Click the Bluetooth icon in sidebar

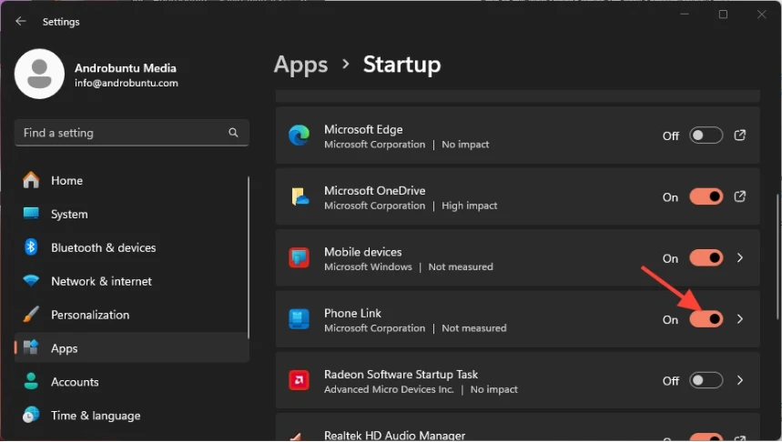pos(31,247)
